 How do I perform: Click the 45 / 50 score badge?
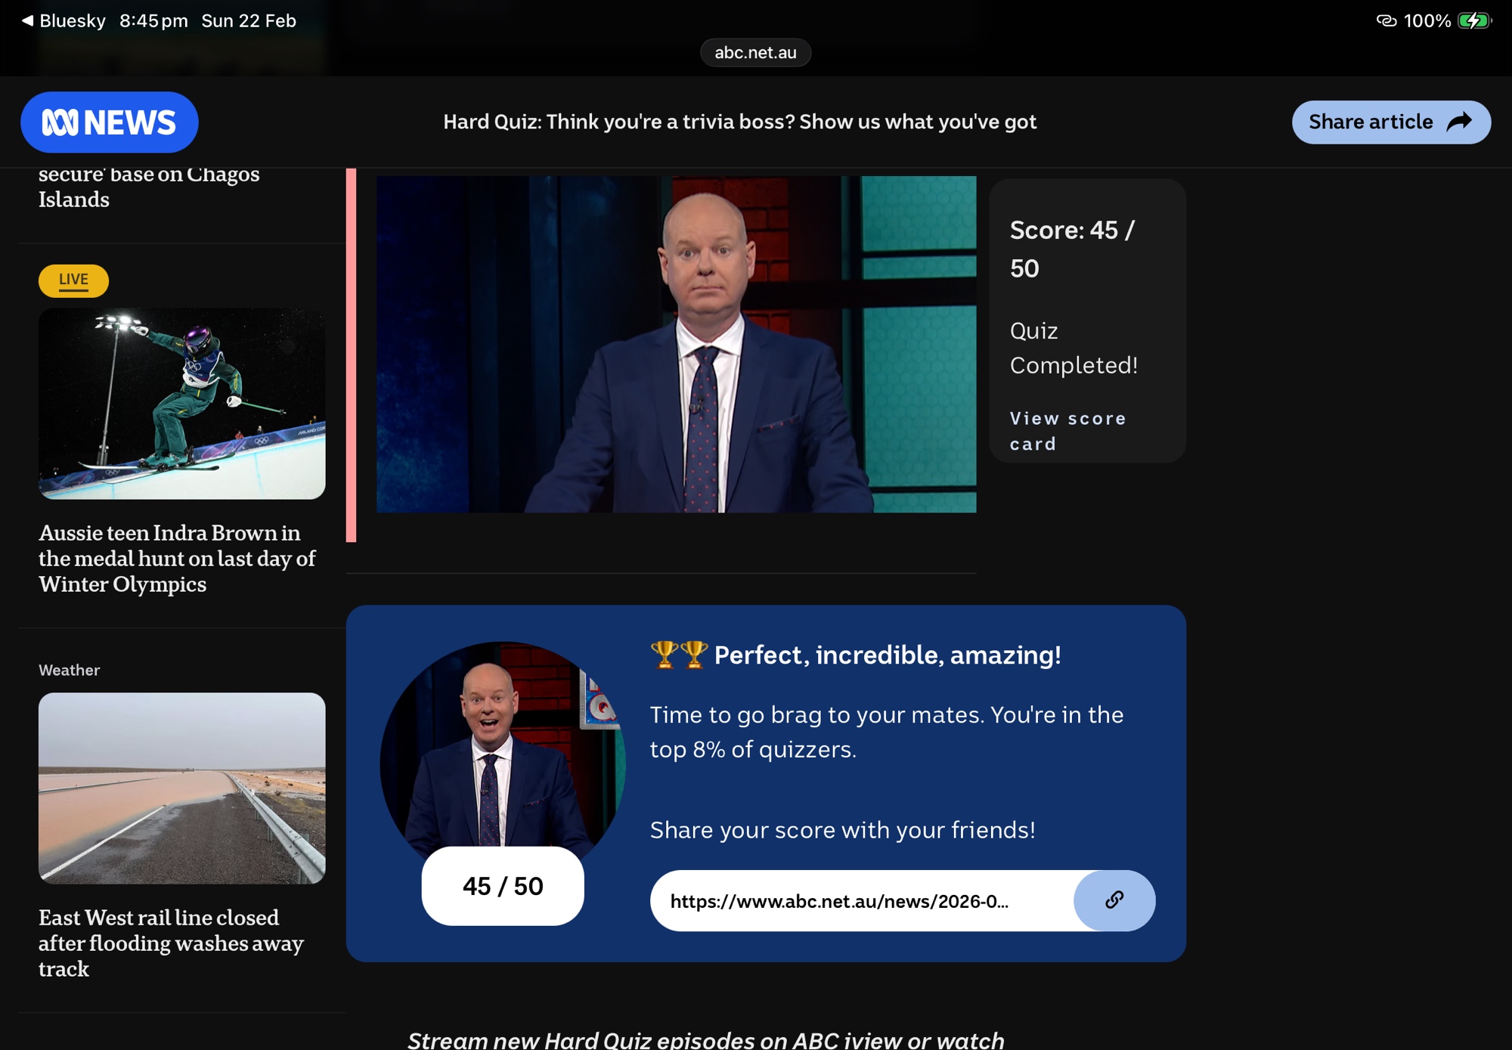pos(503,886)
